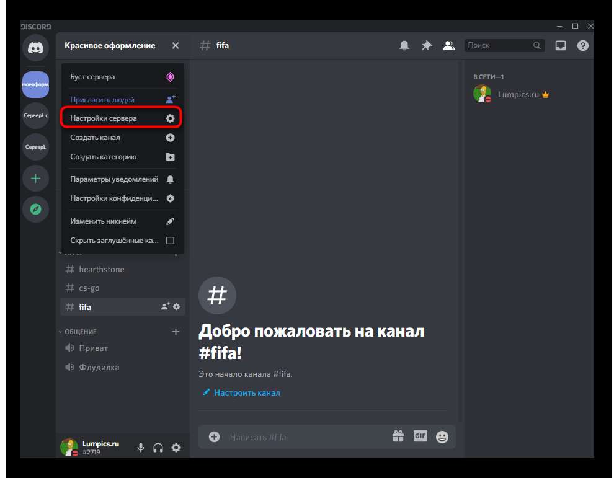Toggle the Hide muted channels checkbox
Viewport: 614px width, 478px height.
(170, 241)
